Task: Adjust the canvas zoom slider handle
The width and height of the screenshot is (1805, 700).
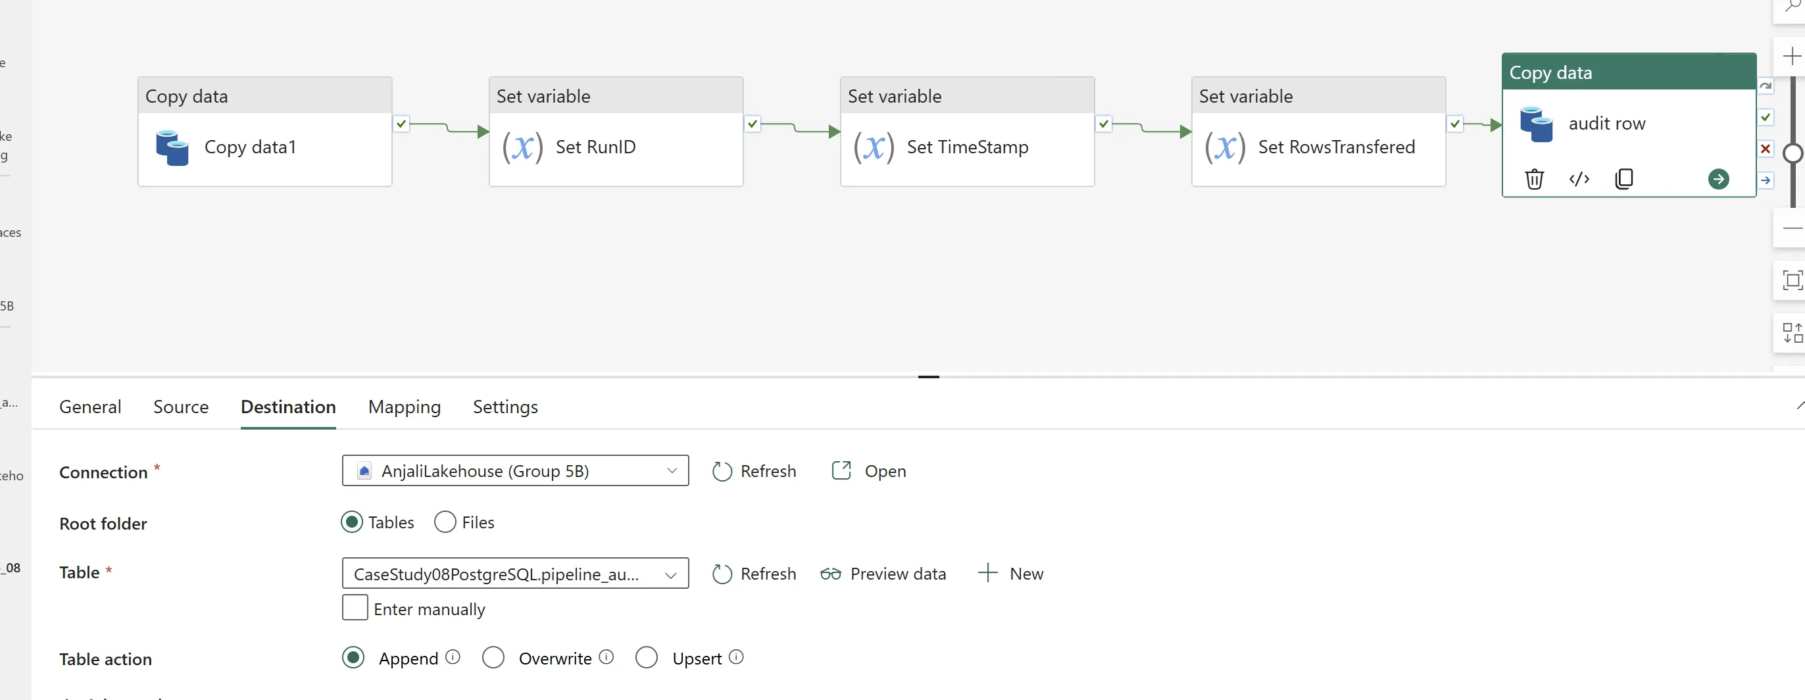Action: 1793,153
